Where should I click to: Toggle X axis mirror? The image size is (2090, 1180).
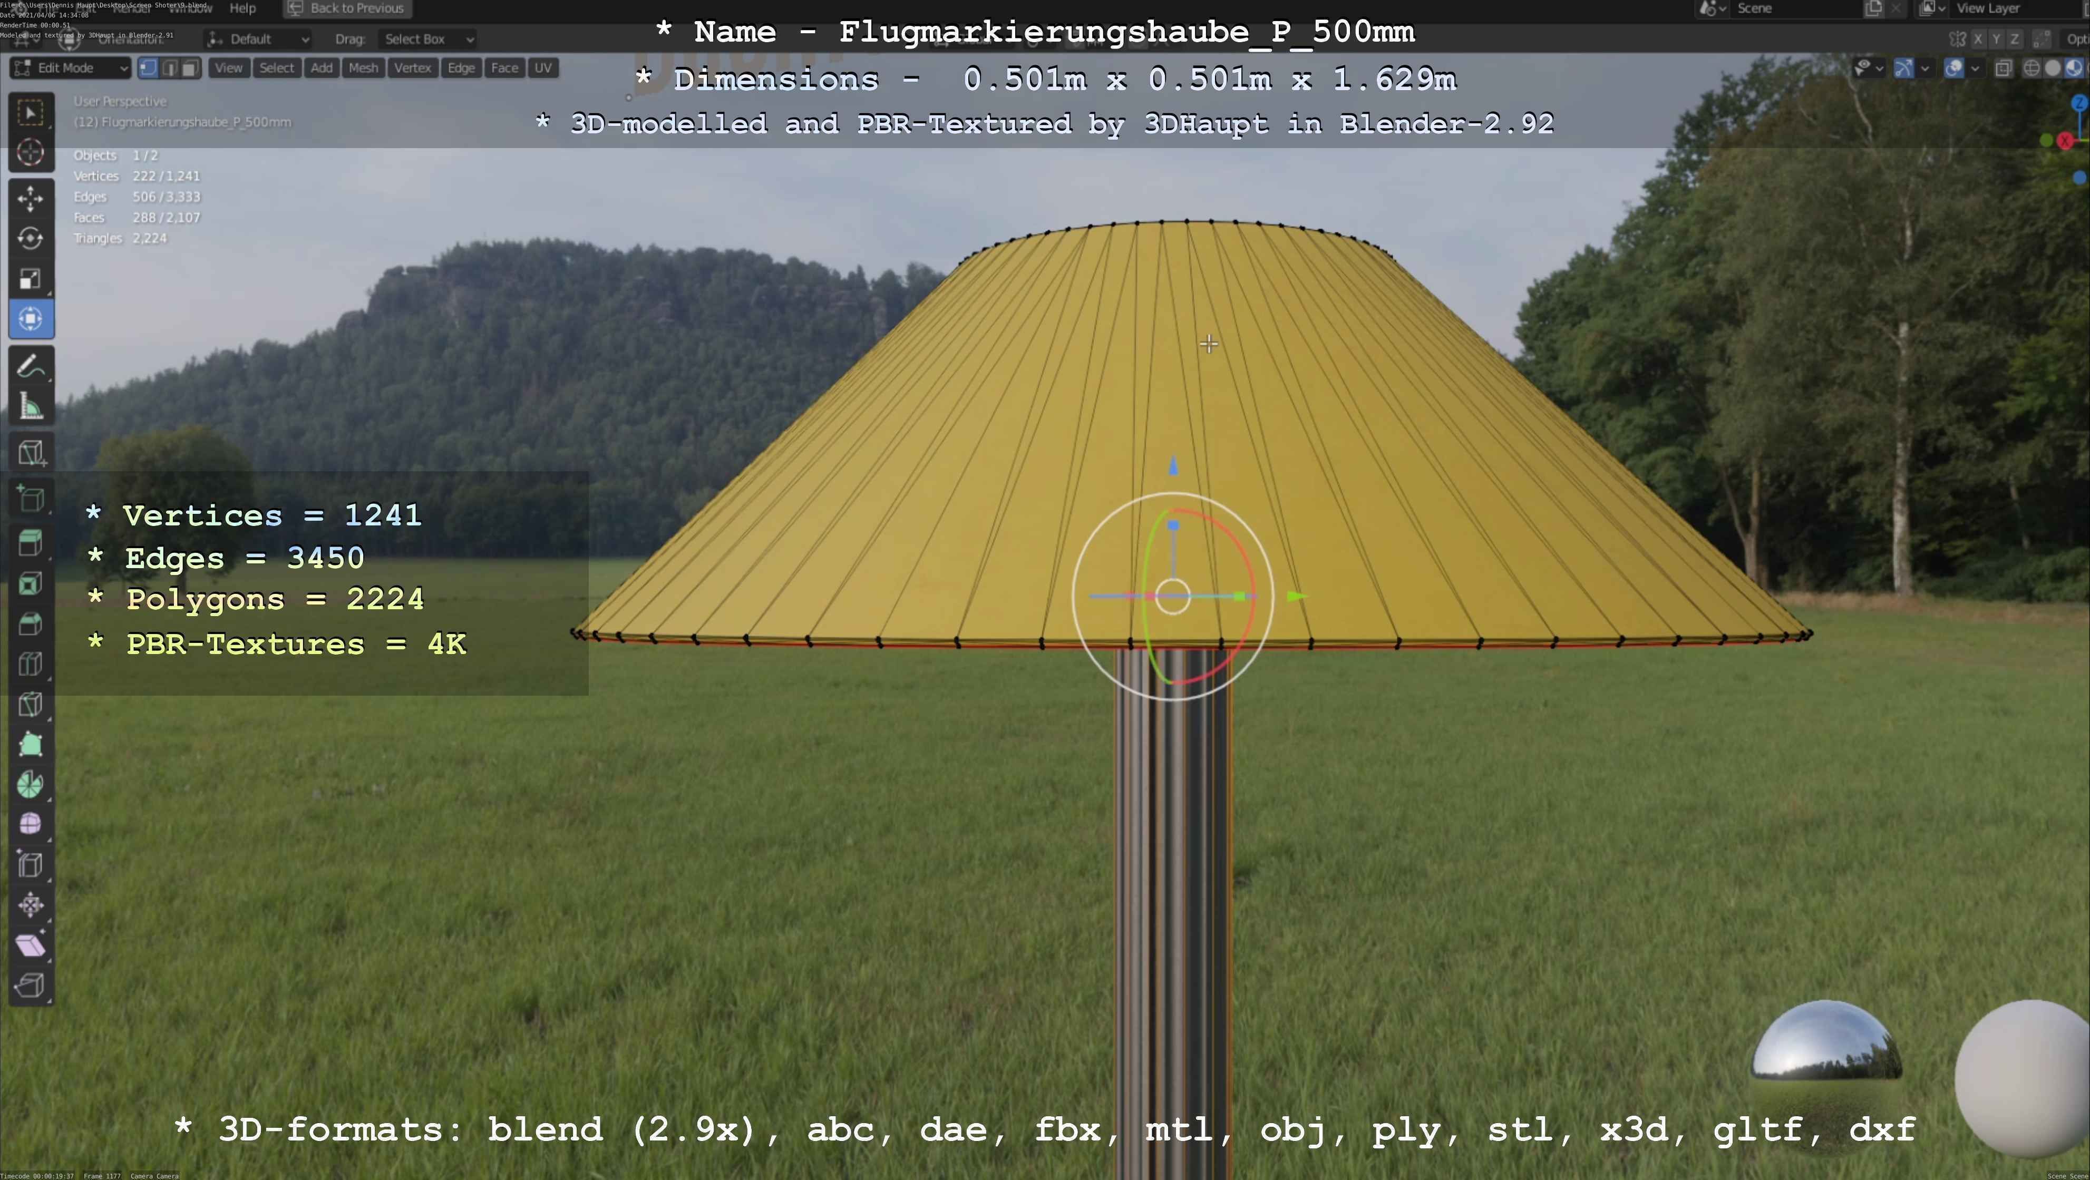click(1978, 39)
